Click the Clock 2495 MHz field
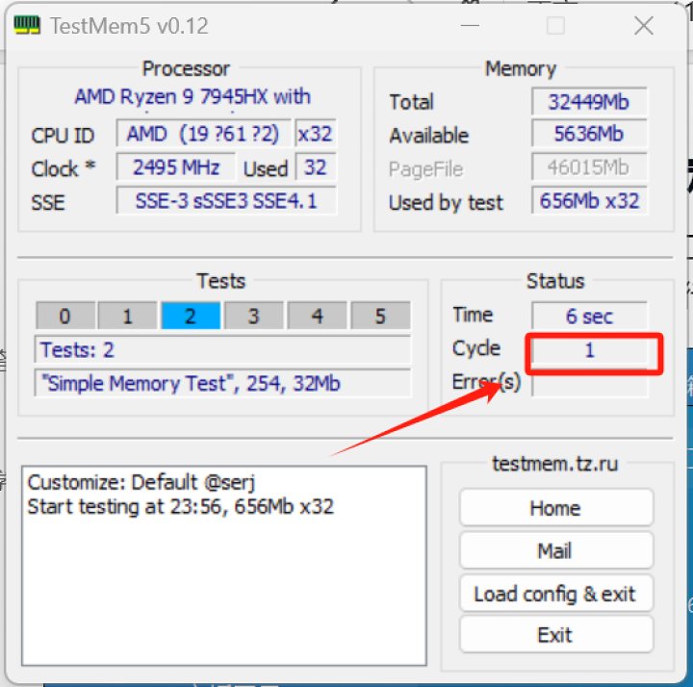The width and height of the screenshot is (693, 687). pos(175,167)
